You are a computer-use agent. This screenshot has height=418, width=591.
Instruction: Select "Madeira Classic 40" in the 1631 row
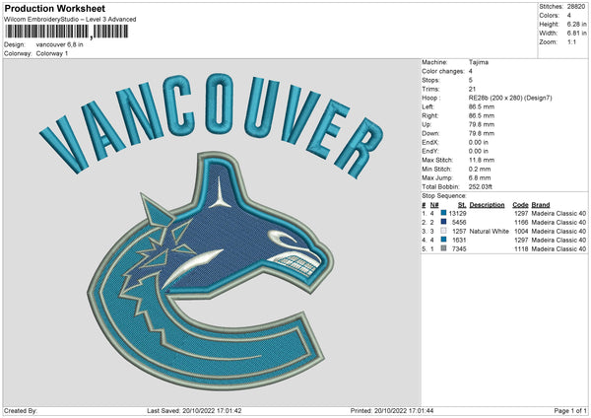click(x=558, y=240)
